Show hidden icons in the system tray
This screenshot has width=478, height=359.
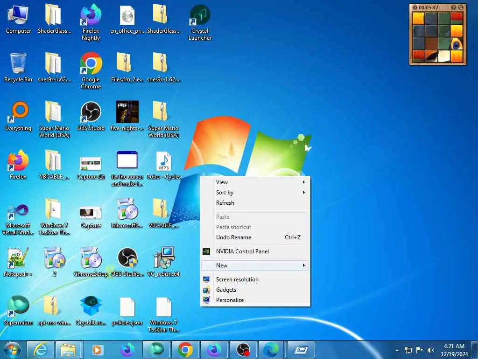coord(397,350)
